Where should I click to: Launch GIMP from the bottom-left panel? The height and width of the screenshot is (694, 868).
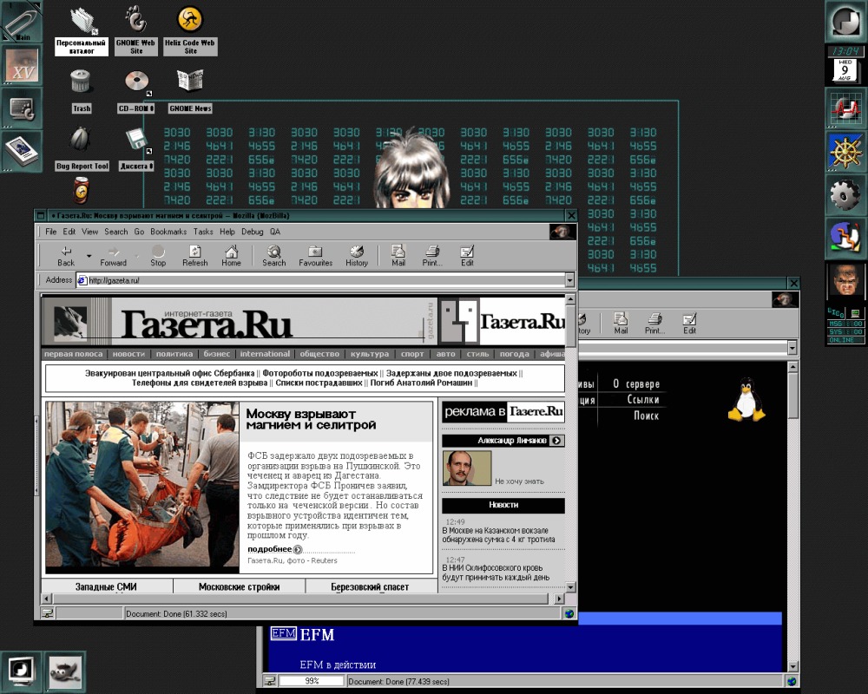point(65,671)
